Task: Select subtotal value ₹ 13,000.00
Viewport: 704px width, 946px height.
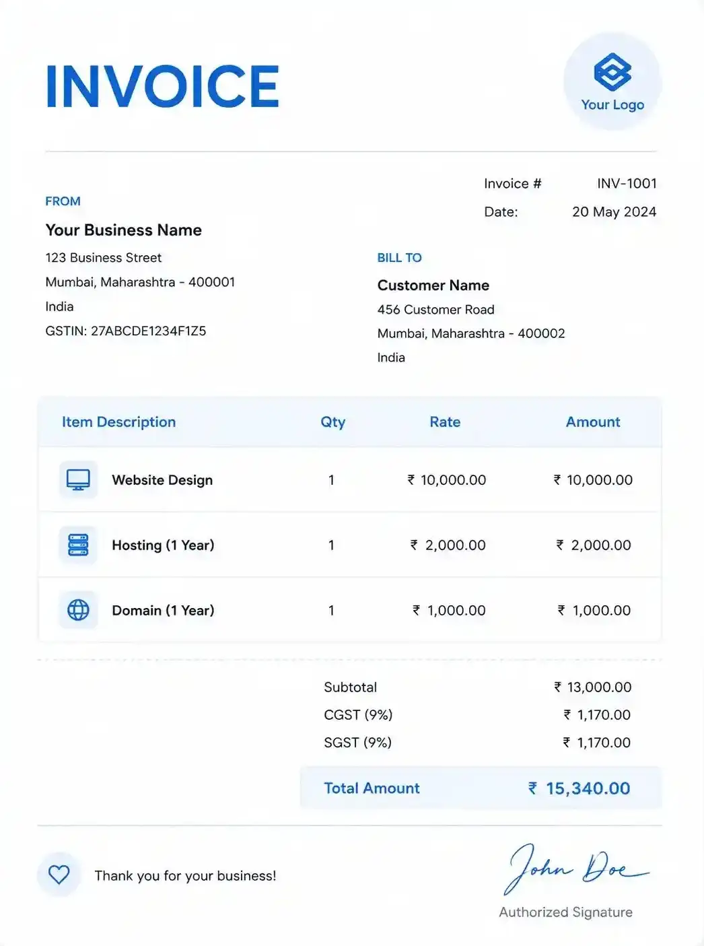Action: 592,687
